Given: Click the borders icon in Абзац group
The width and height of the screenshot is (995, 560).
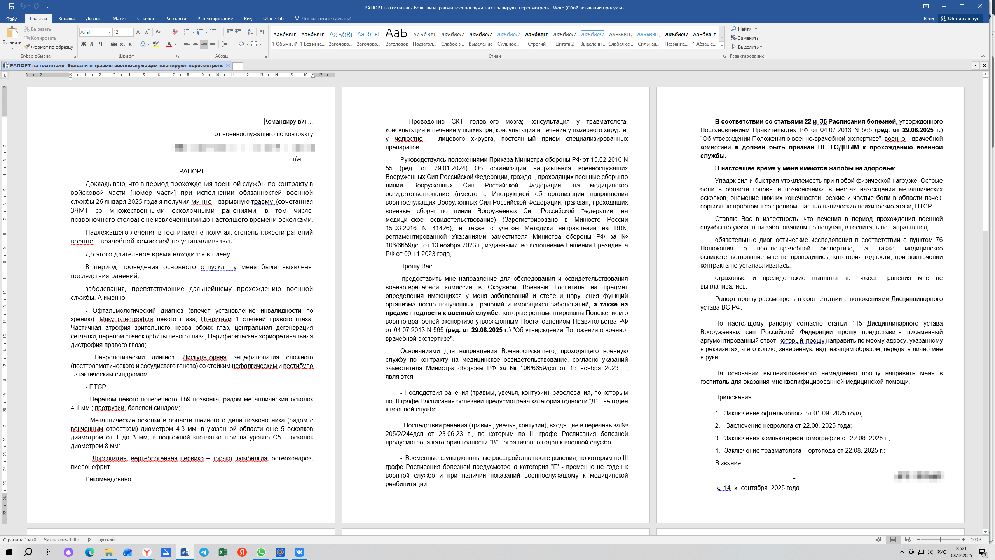Looking at the screenshot, I should (254, 44).
